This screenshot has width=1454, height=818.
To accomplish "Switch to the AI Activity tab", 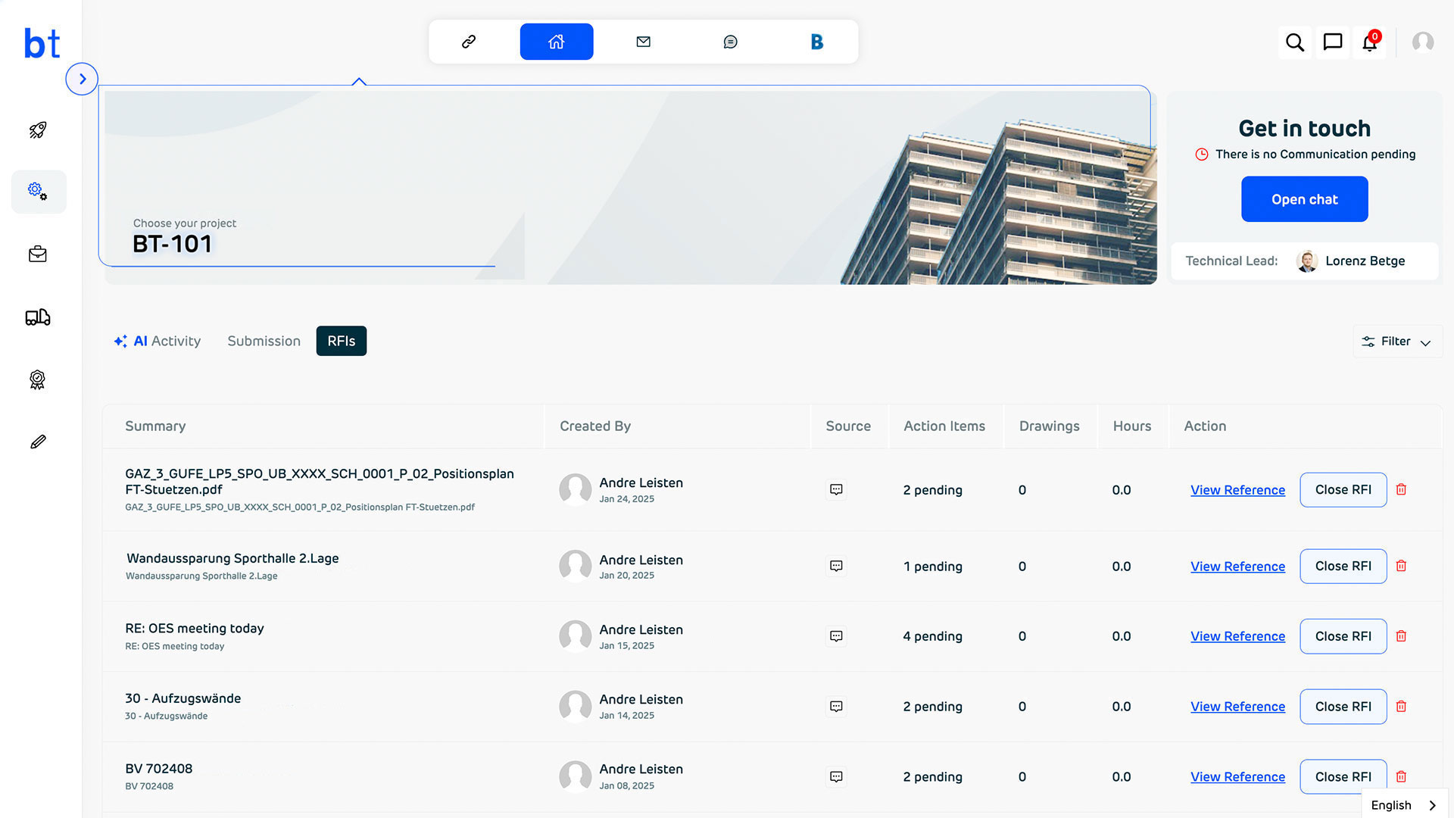I will click(x=158, y=341).
